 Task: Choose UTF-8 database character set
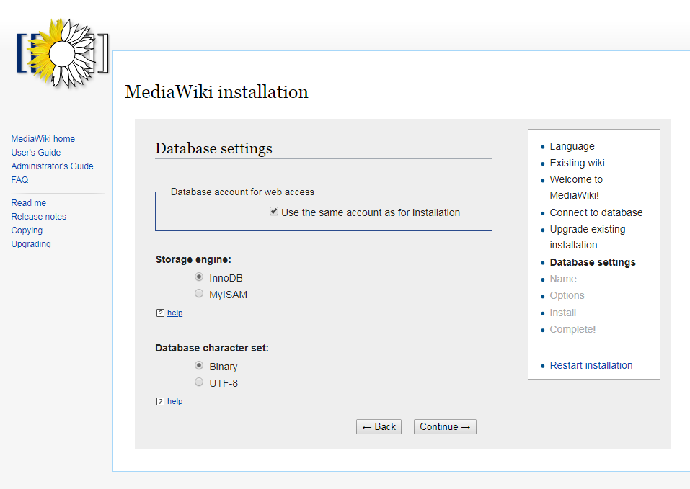click(199, 382)
